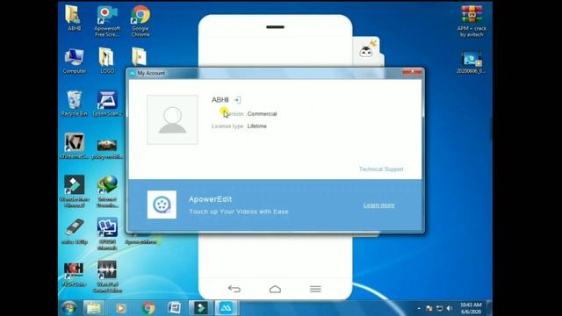Tap the phone Menu lines button
This screenshot has height=316, width=562.
(x=315, y=289)
